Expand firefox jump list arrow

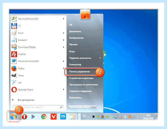pos(64,68)
